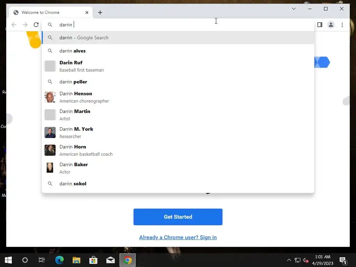
Task: Open the notification center icon
Action: pos(342,260)
